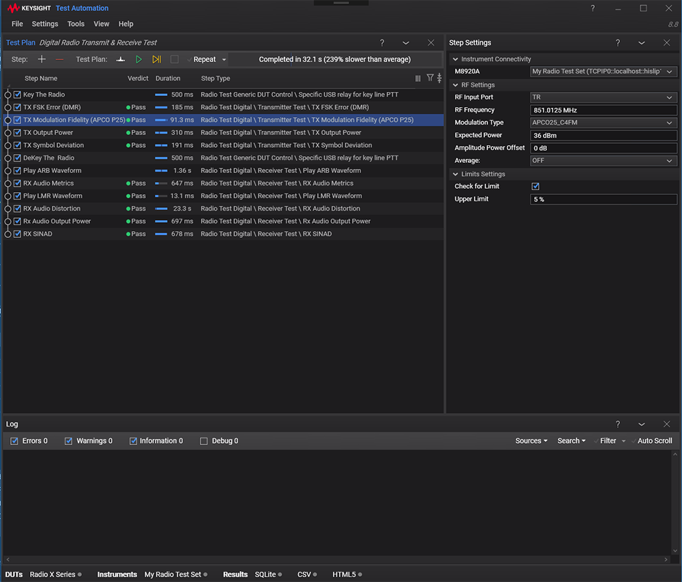Open the Modulation Type dropdown

tap(603, 123)
